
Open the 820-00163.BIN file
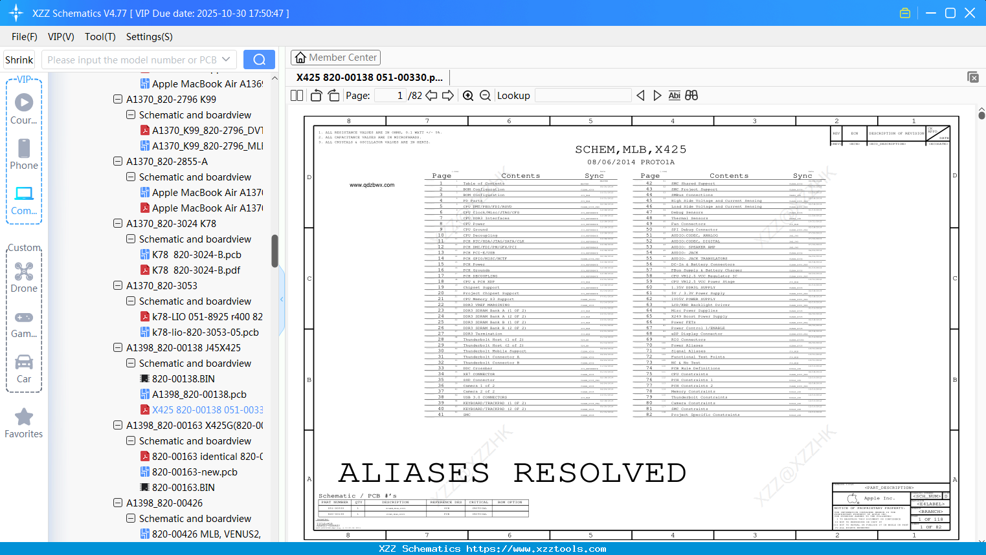pos(177,488)
